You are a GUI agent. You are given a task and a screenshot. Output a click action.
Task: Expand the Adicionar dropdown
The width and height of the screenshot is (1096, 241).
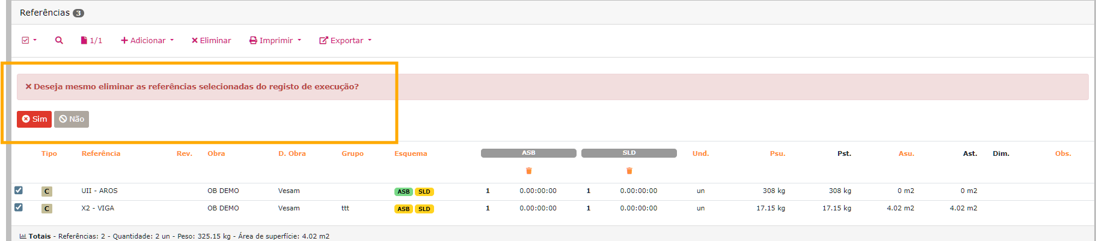click(147, 40)
